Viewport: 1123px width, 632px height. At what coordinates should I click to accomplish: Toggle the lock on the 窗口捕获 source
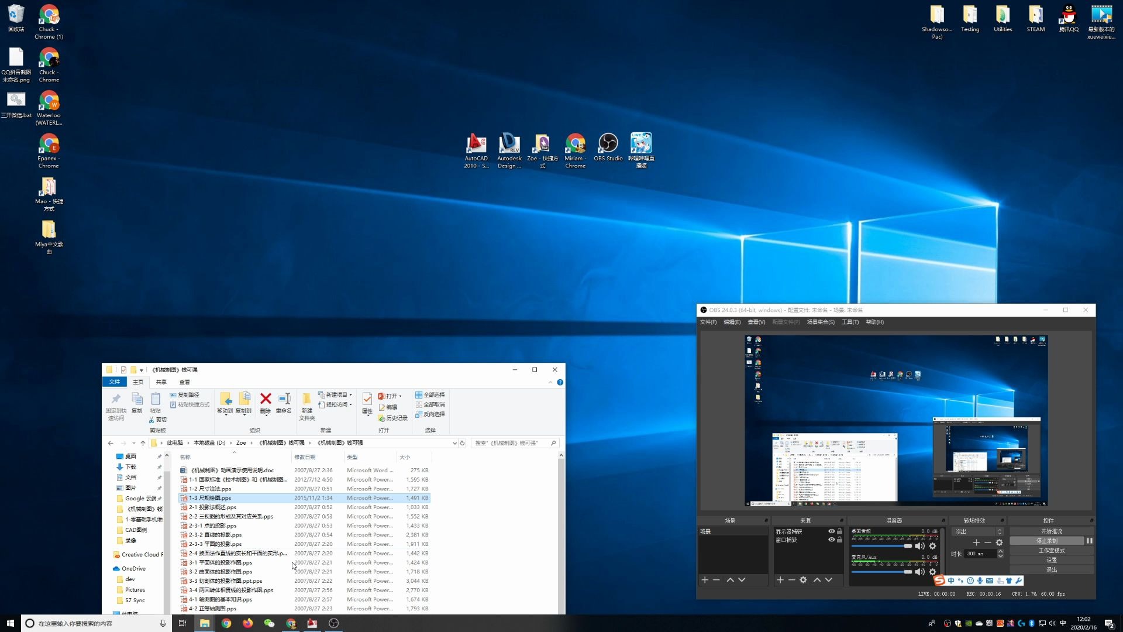pos(840,540)
